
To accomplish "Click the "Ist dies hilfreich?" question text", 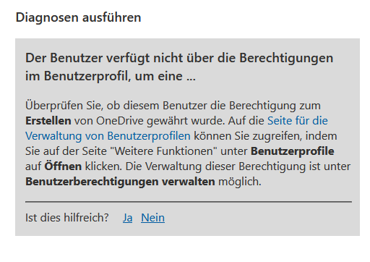I will point(67,218).
